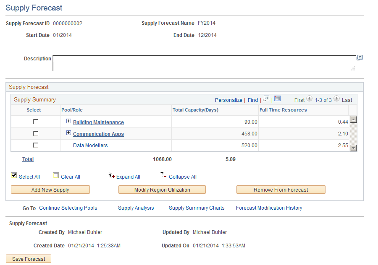Click the grid scrollbar down arrow
This screenshot has width=378, height=265.
coord(353,148)
